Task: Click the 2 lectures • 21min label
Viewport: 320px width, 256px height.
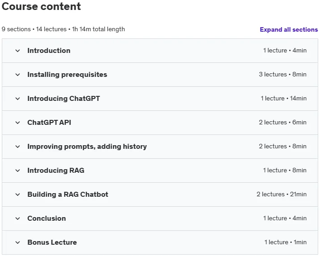Action: [282, 194]
